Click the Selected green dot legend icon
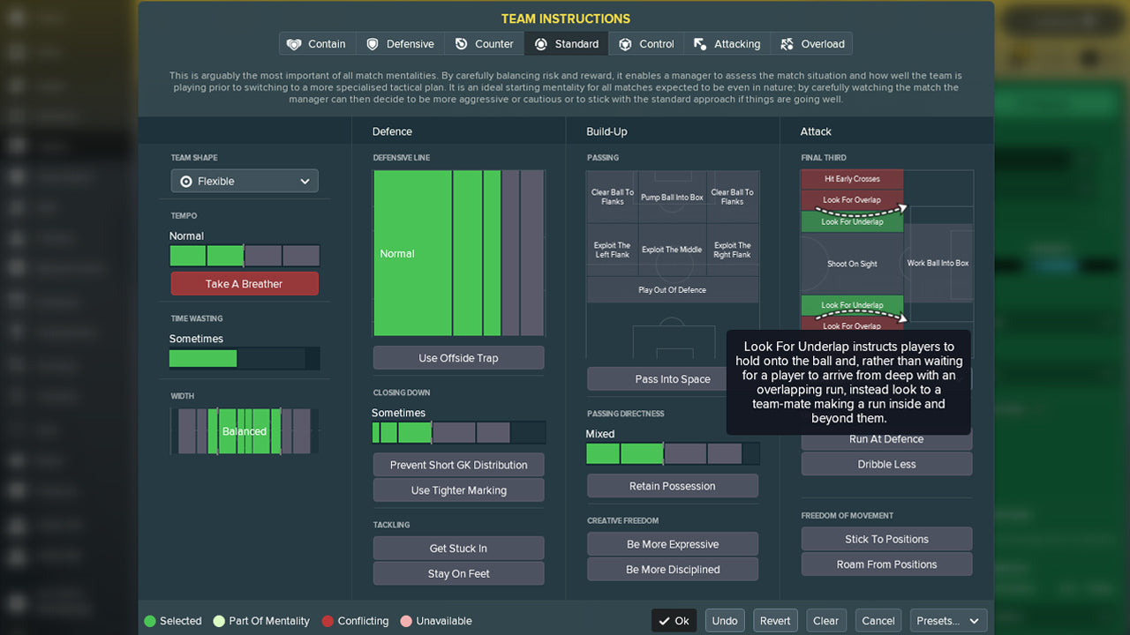The height and width of the screenshot is (635, 1130). click(148, 621)
